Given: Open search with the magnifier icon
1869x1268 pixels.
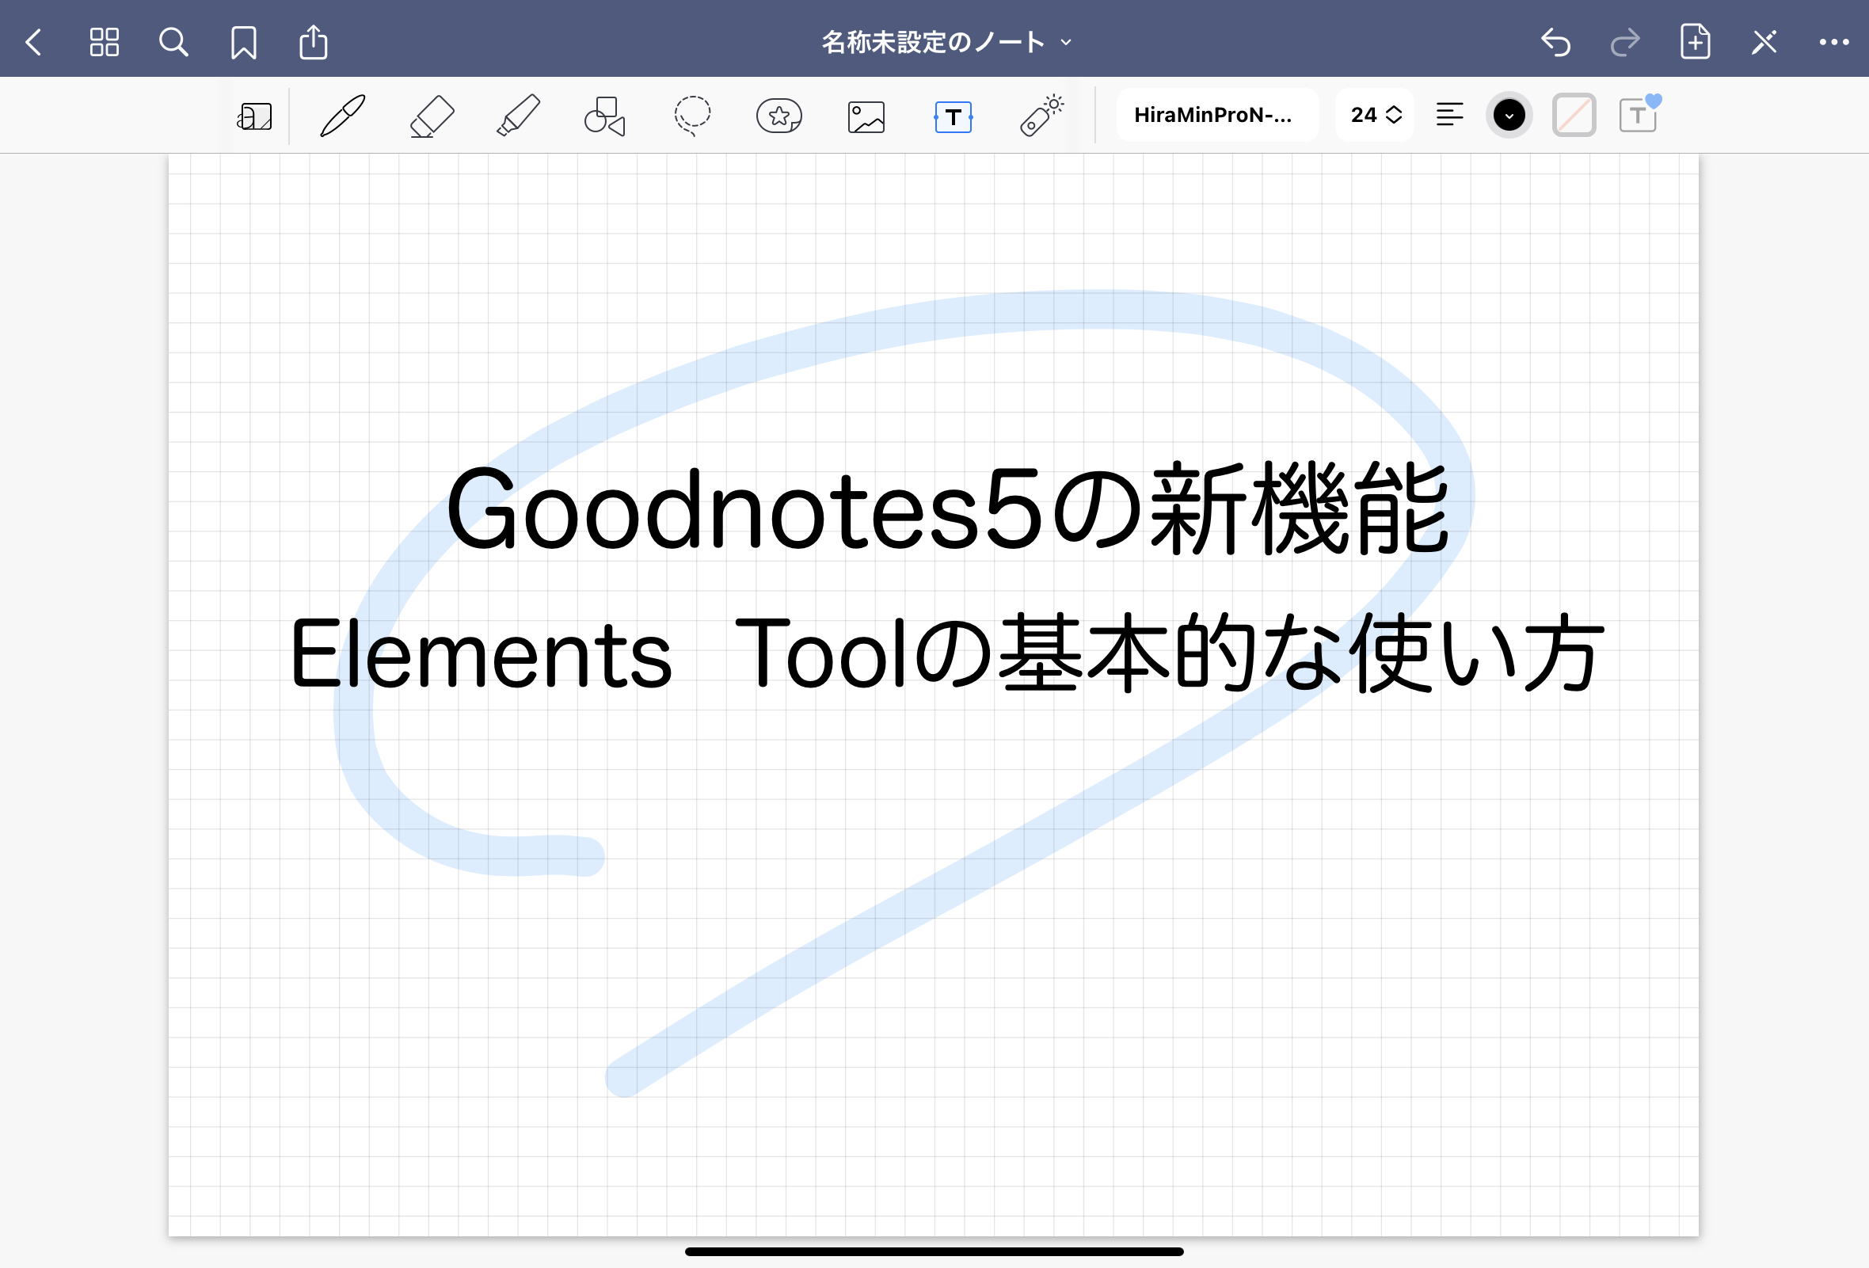Looking at the screenshot, I should coord(173,42).
